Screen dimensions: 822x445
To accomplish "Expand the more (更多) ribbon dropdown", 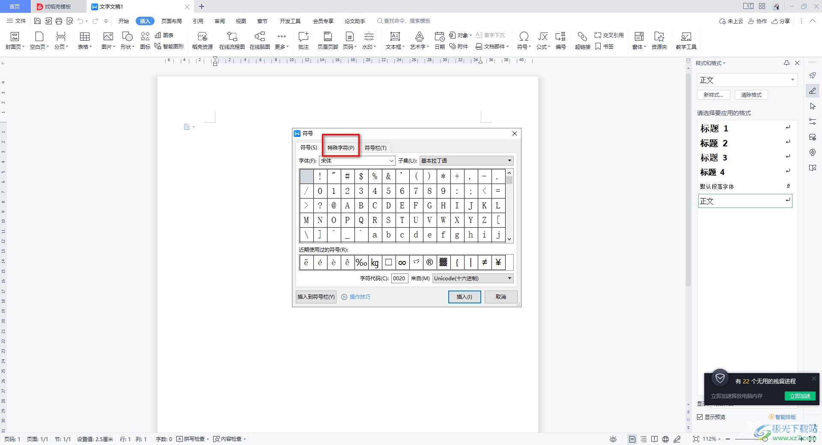I will point(281,41).
